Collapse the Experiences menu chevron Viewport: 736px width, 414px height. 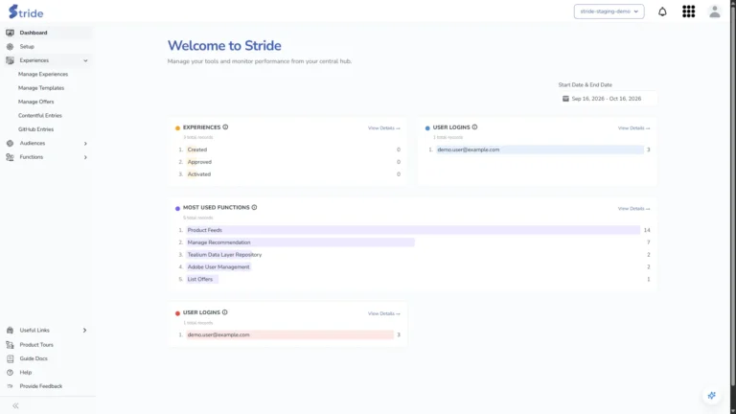tap(85, 60)
